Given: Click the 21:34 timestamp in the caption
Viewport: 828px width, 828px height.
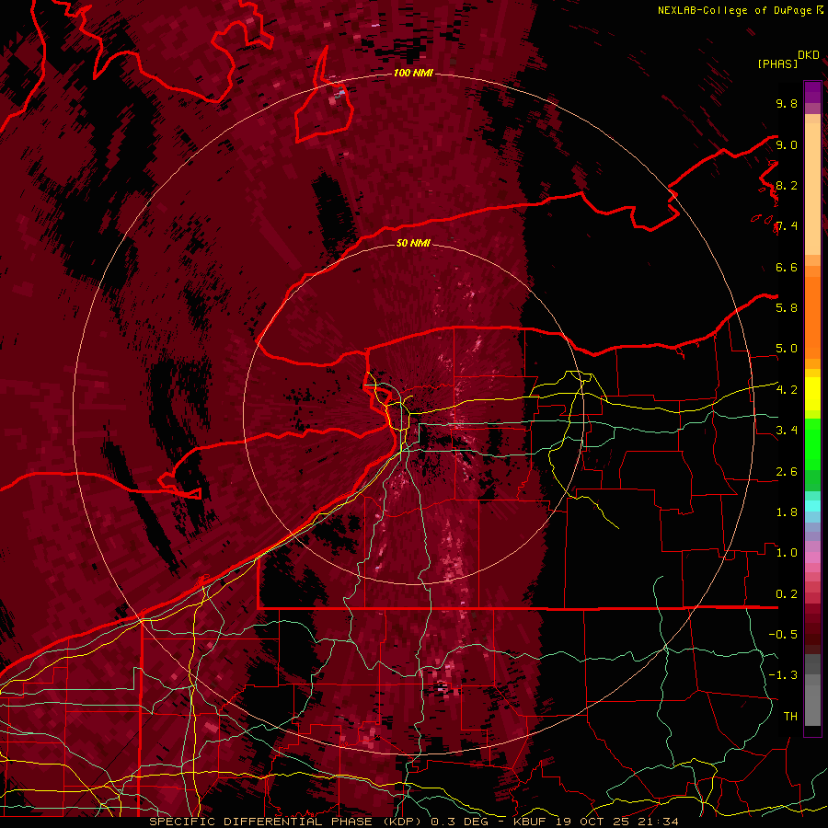Looking at the screenshot, I should point(658,822).
